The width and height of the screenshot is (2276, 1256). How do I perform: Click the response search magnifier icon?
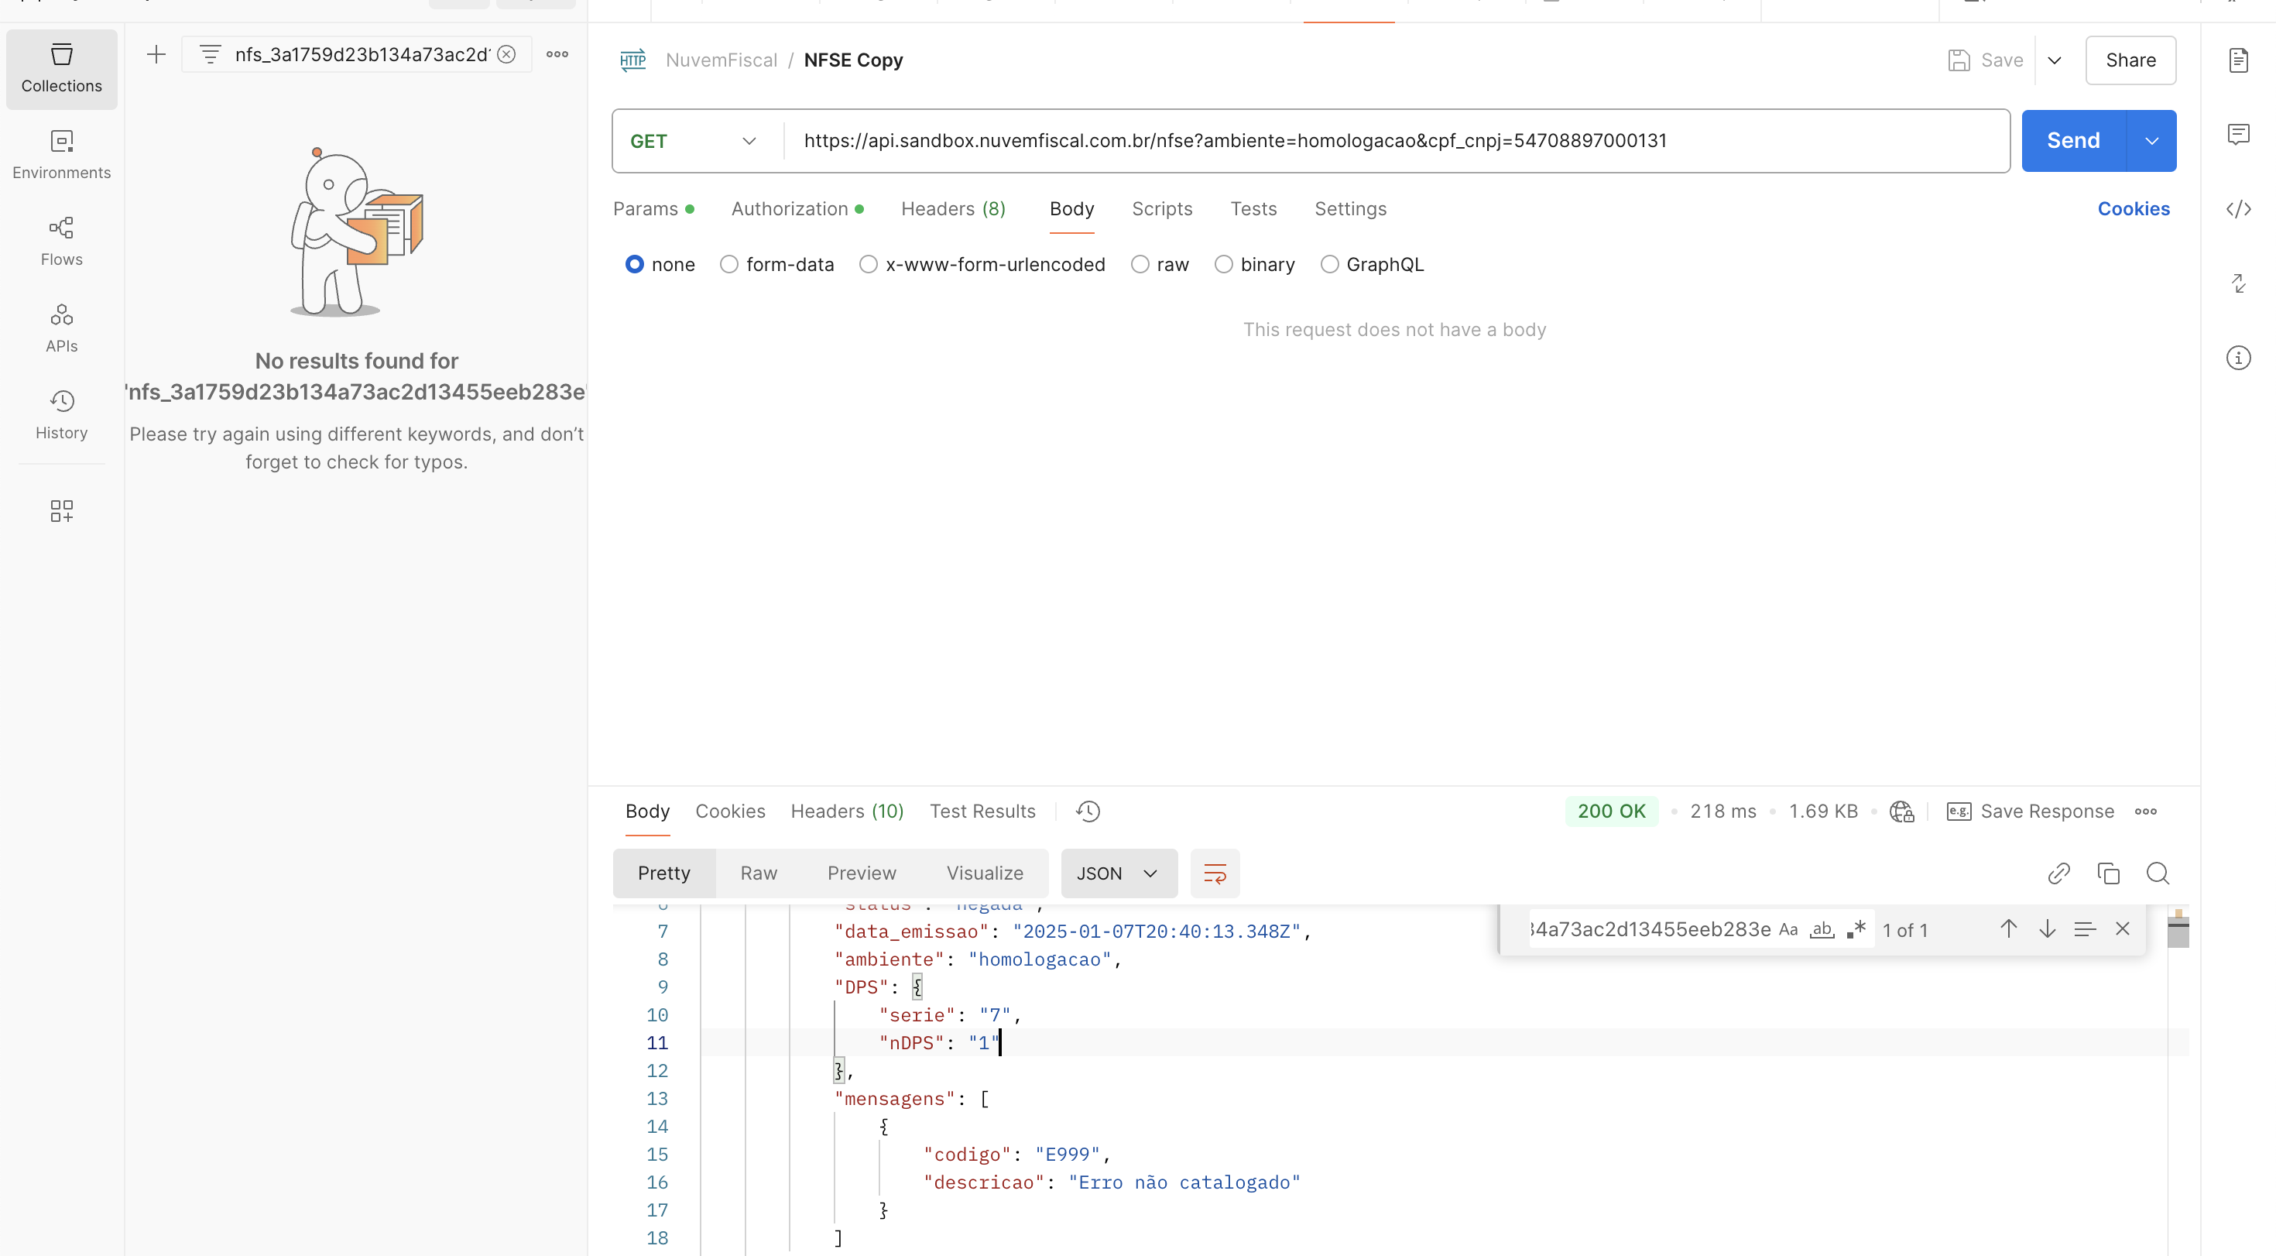[x=2158, y=873]
